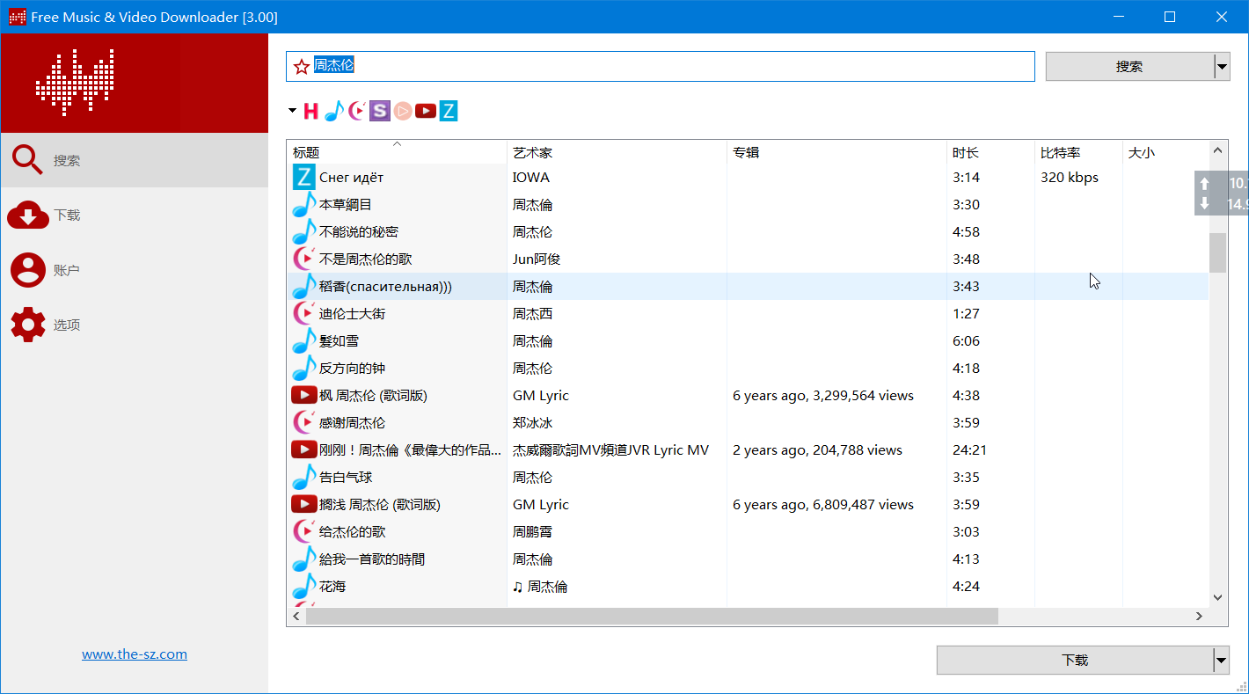The image size is (1249, 694).
Task: Open the dropdown arrow of 搜索 button
Action: (x=1222, y=66)
